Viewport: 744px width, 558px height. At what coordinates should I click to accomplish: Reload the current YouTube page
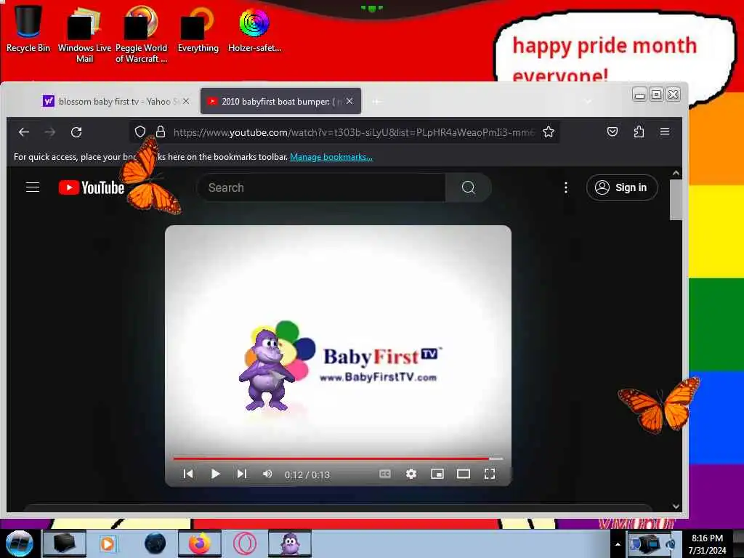pyautogui.click(x=76, y=132)
